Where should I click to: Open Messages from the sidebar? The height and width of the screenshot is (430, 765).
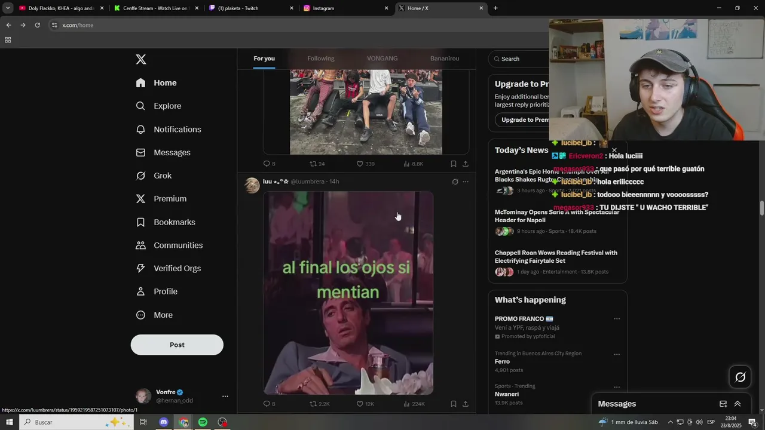coord(163,152)
